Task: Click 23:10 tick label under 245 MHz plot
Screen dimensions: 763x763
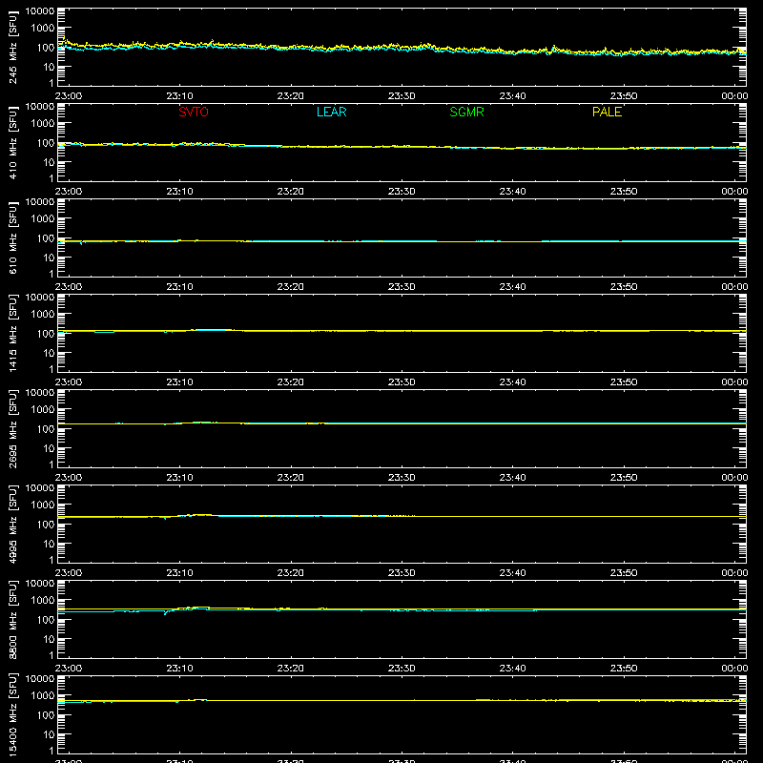Action: (179, 96)
